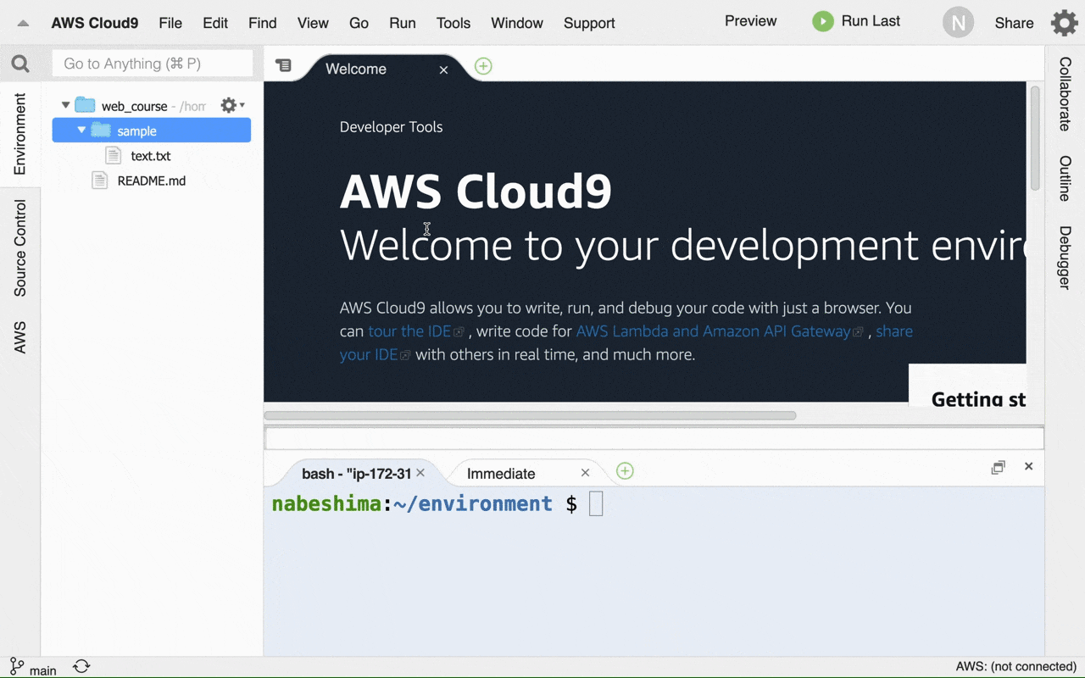Open the Debugger panel
1085x678 pixels.
point(1066,258)
